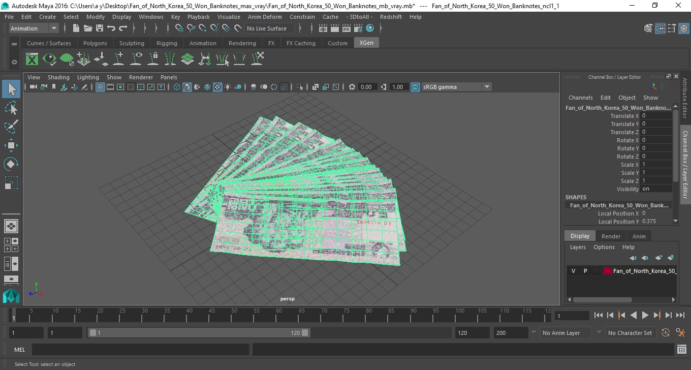
Task: Switch to the Rigging shelf tab
Action: click(167, 43)
